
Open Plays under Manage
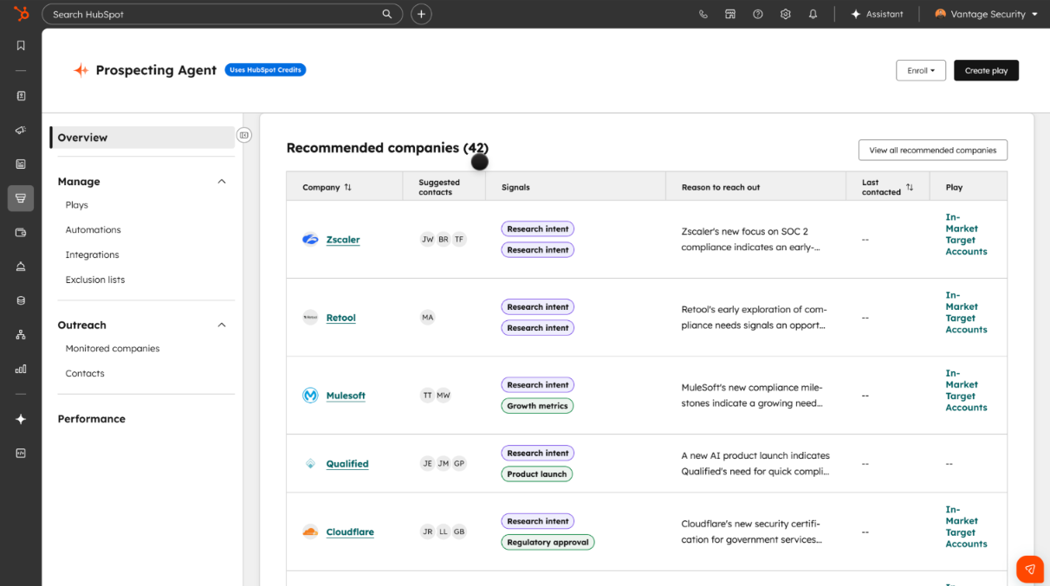77,205
